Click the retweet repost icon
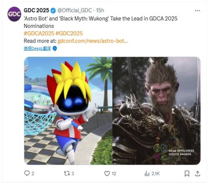 point(67,173)
